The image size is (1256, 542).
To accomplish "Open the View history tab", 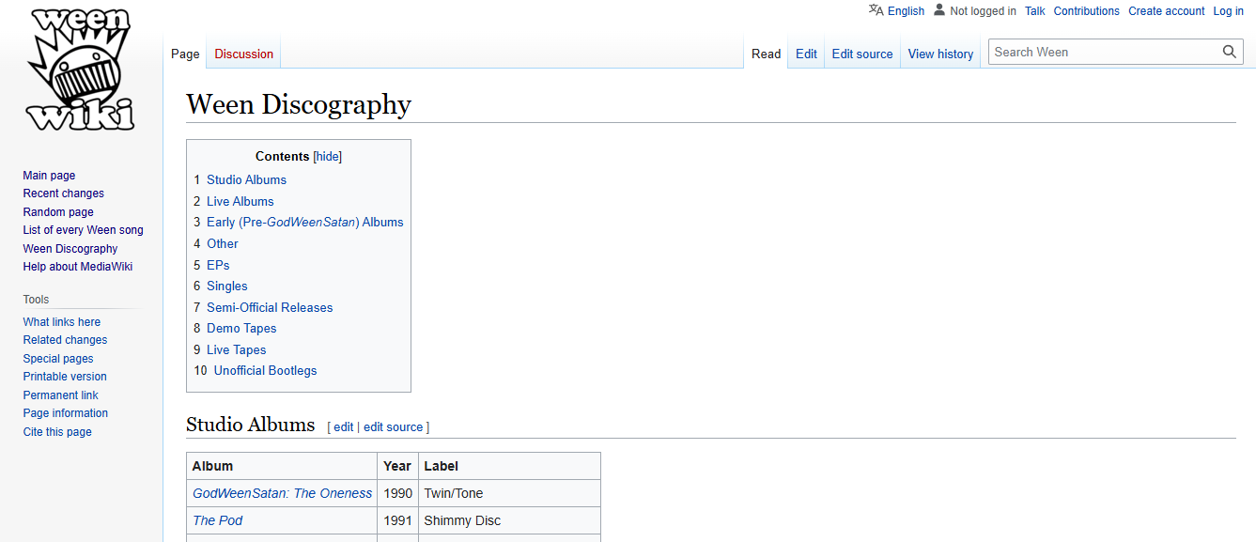I will pyautogui.click(x=940, y=54).
